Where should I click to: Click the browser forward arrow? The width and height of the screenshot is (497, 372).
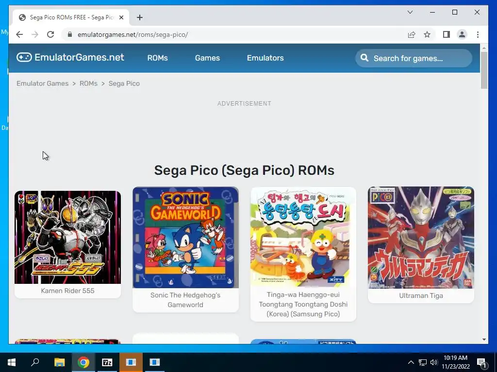coord(35,34)
